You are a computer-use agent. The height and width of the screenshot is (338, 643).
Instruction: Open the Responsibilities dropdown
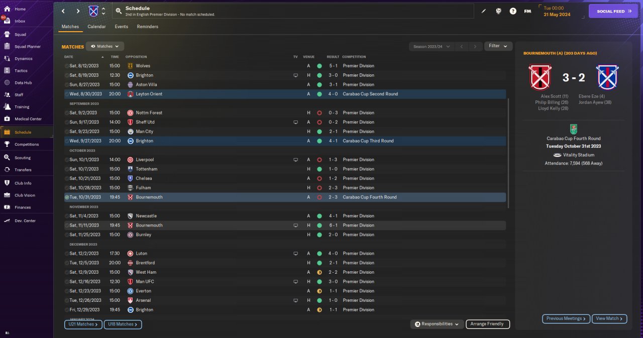[437, 324]
